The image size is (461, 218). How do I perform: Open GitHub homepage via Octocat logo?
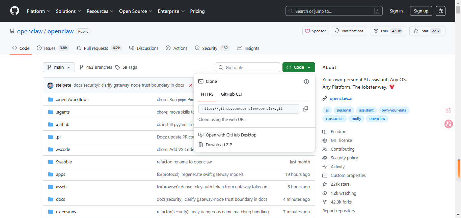(x=15, y=11)
